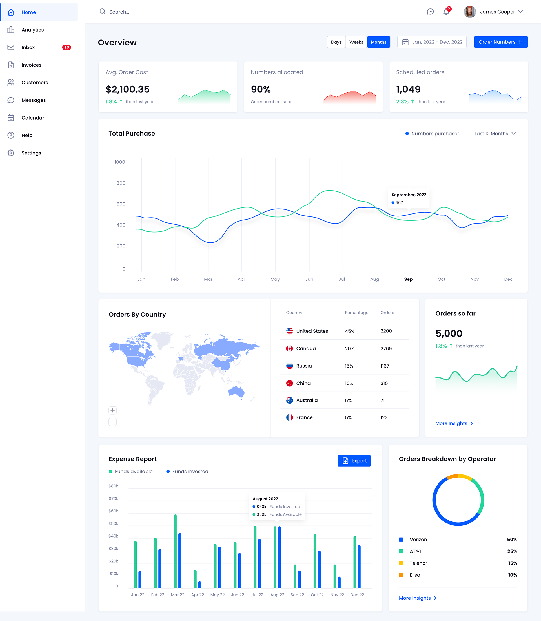
Task: Click the Numbers allocated 90% value
Action: 261,89
